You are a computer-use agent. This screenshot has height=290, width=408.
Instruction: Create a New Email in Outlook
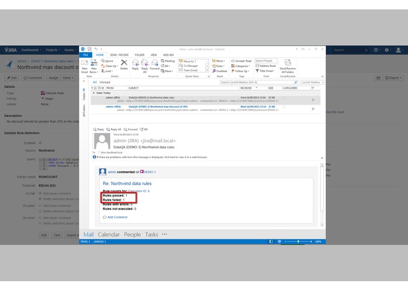[x=85, y=66]
